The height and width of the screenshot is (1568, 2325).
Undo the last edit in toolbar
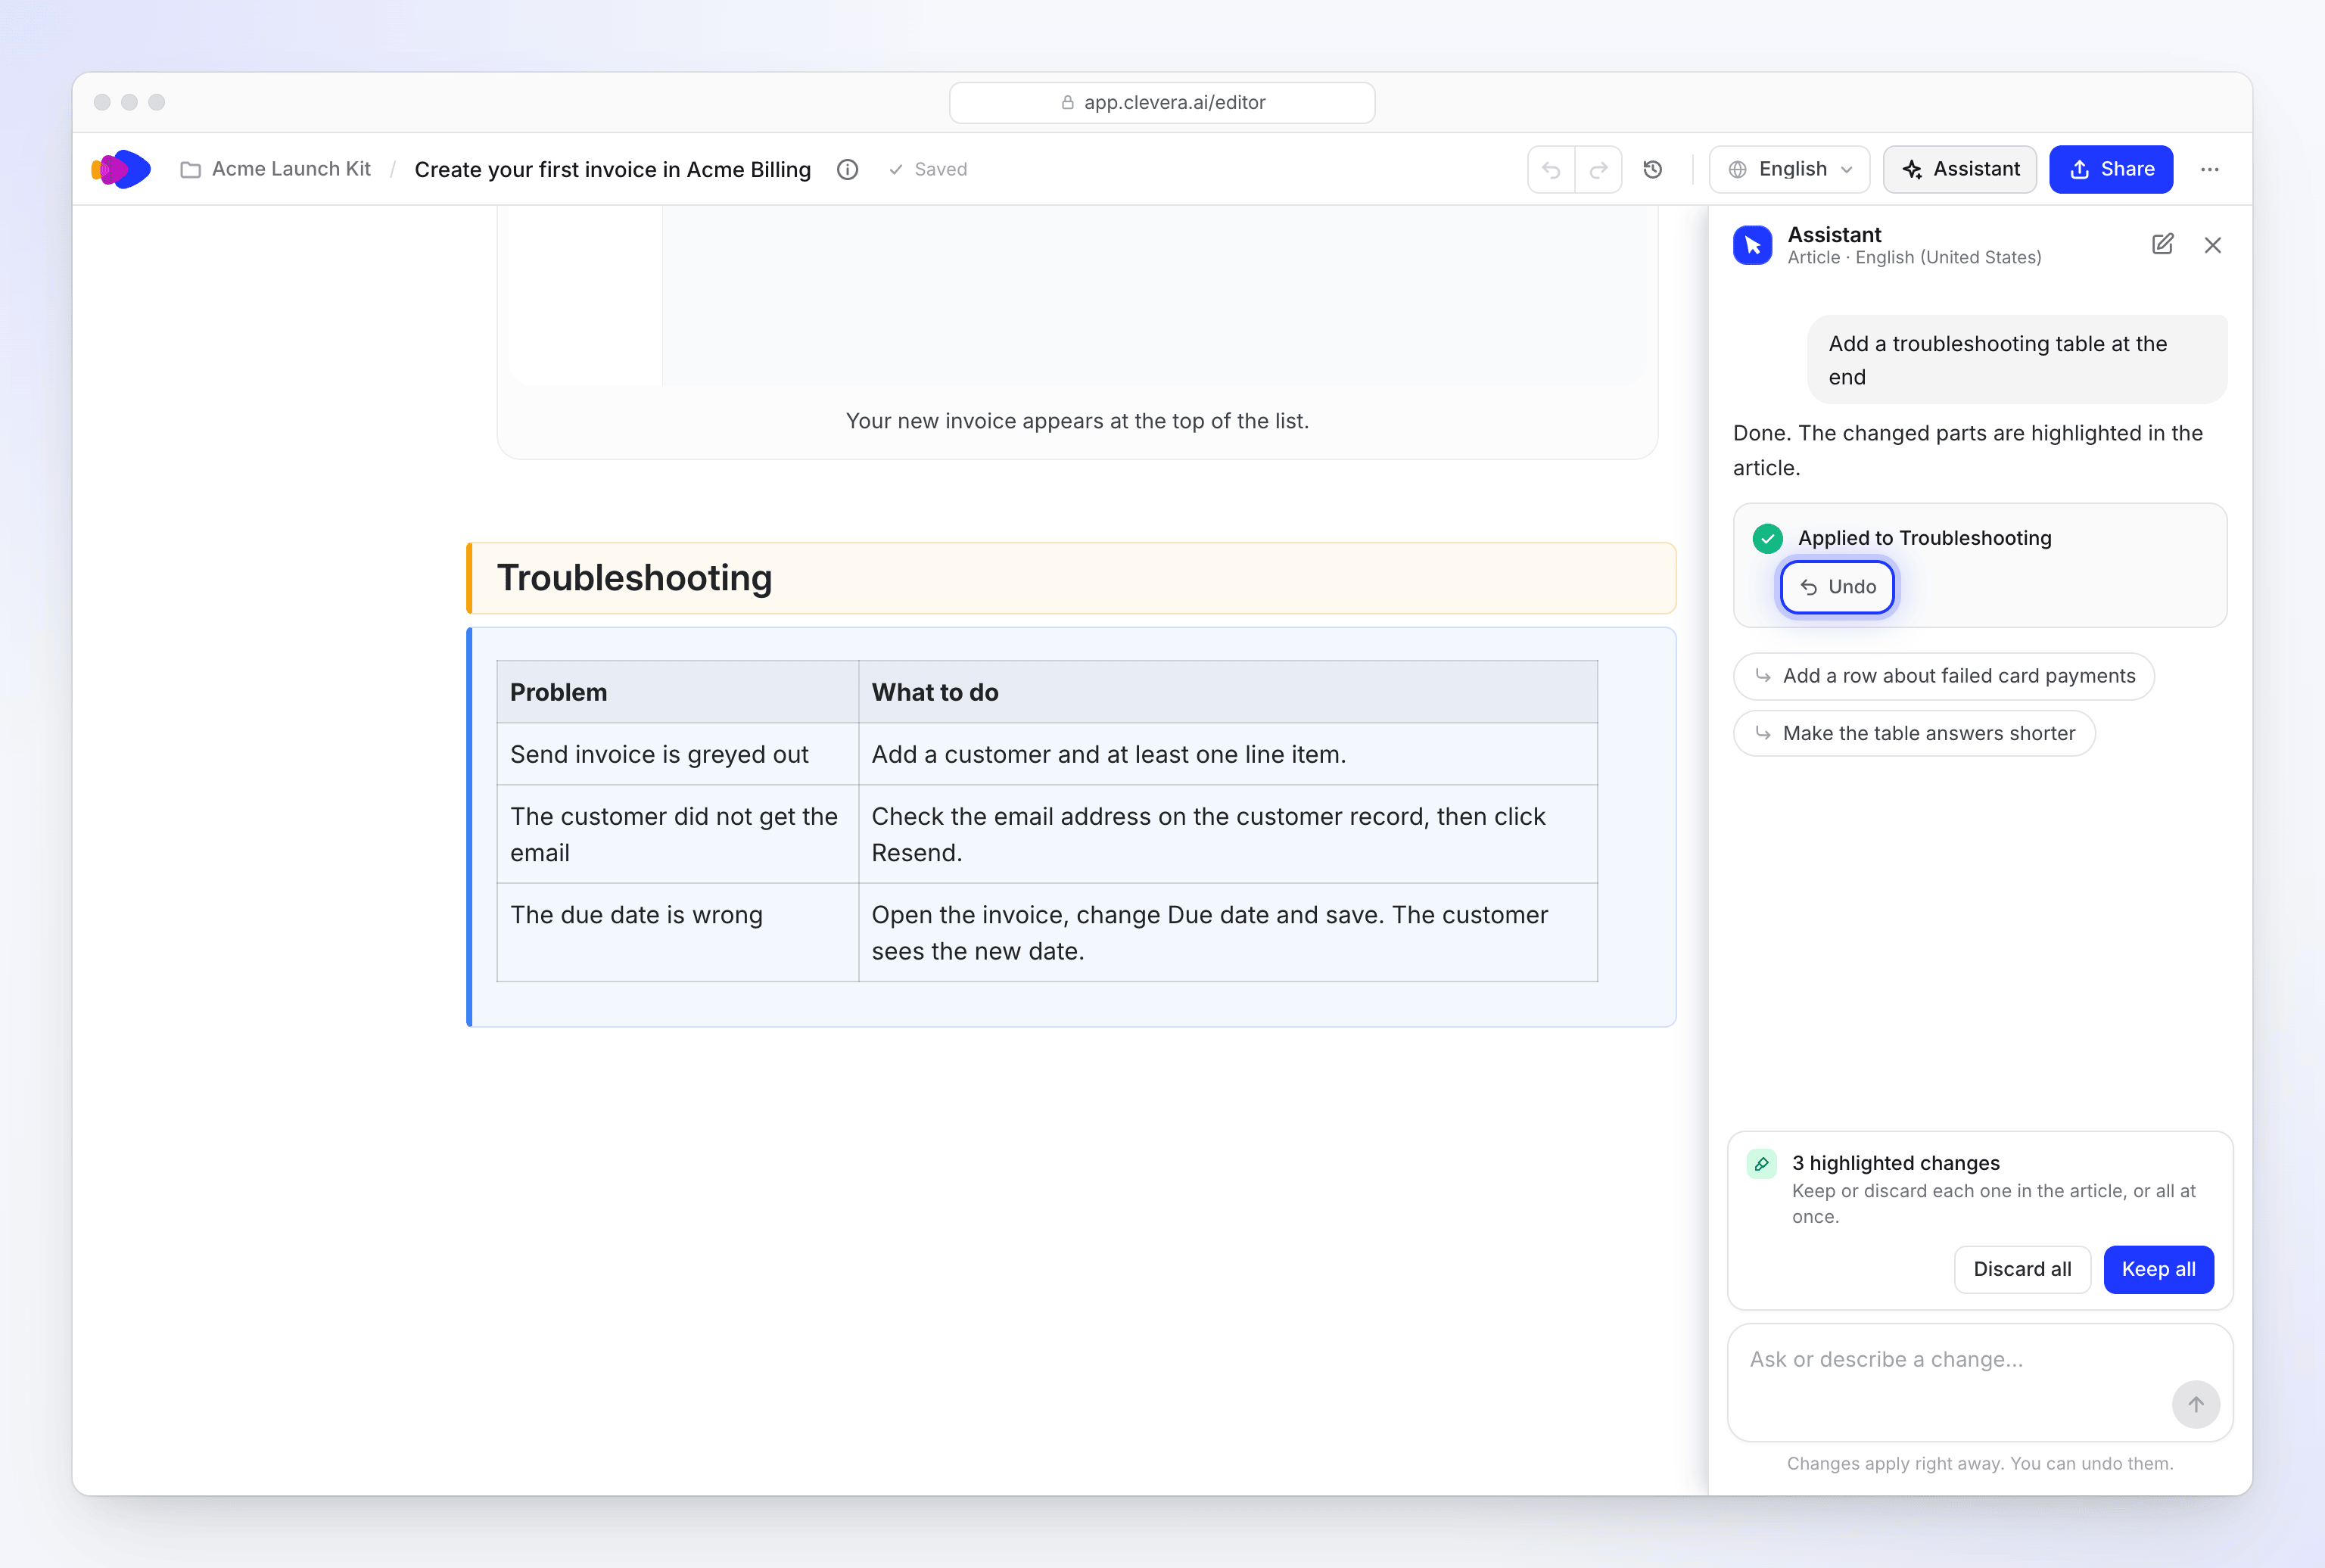(1551, 170)
